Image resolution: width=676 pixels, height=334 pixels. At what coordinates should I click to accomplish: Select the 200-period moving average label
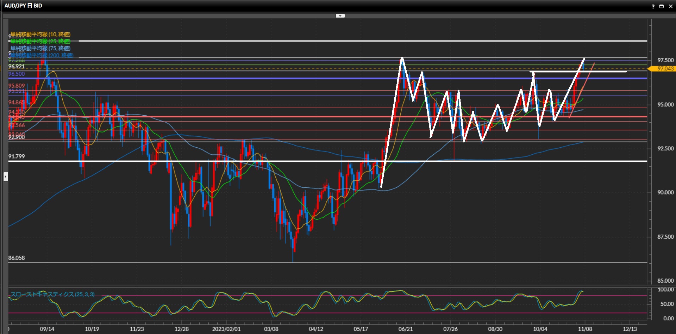(42, 55)
